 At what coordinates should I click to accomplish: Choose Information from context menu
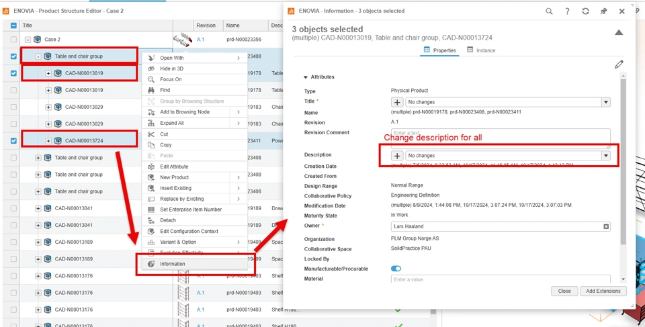195,264
